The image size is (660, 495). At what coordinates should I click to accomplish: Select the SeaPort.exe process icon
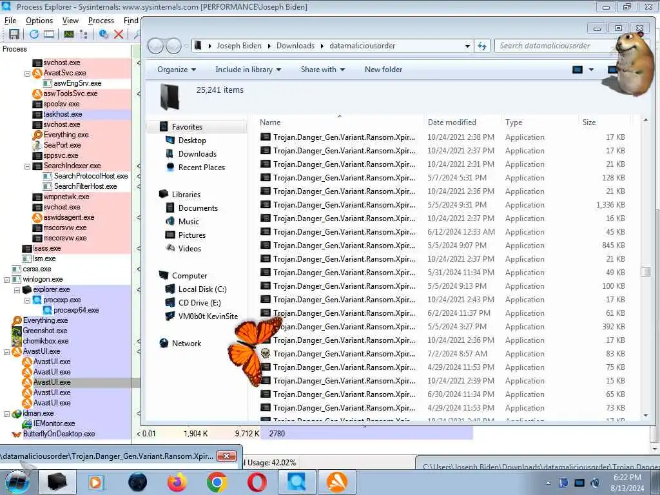pyautogui.click(x=37, y=145)
